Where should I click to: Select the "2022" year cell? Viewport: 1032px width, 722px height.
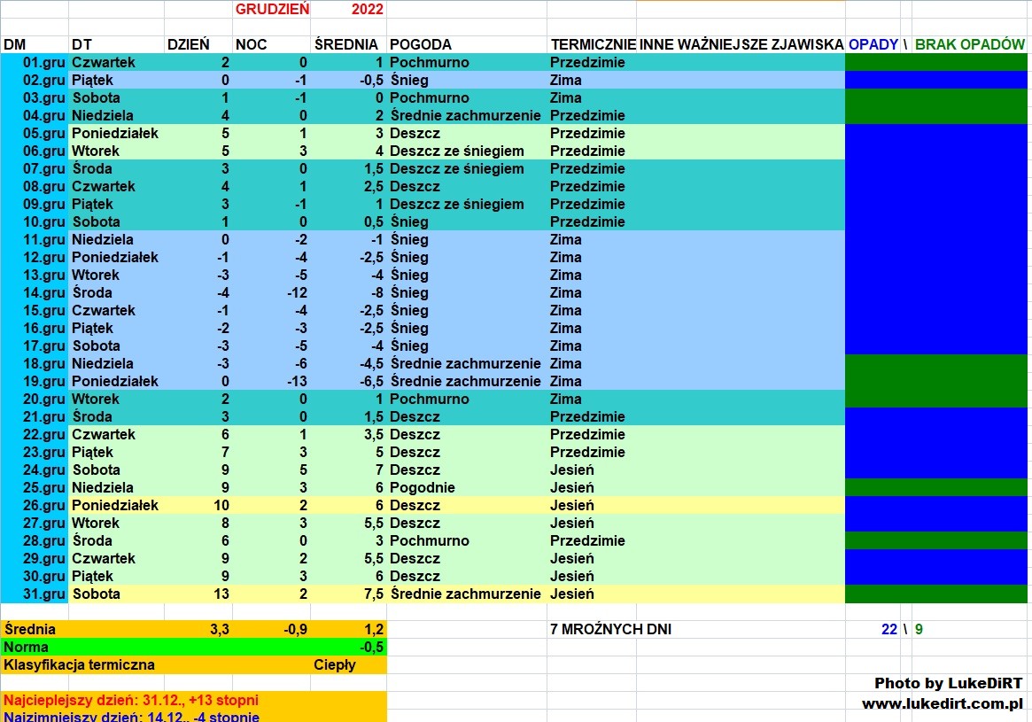tap(367, 10)
